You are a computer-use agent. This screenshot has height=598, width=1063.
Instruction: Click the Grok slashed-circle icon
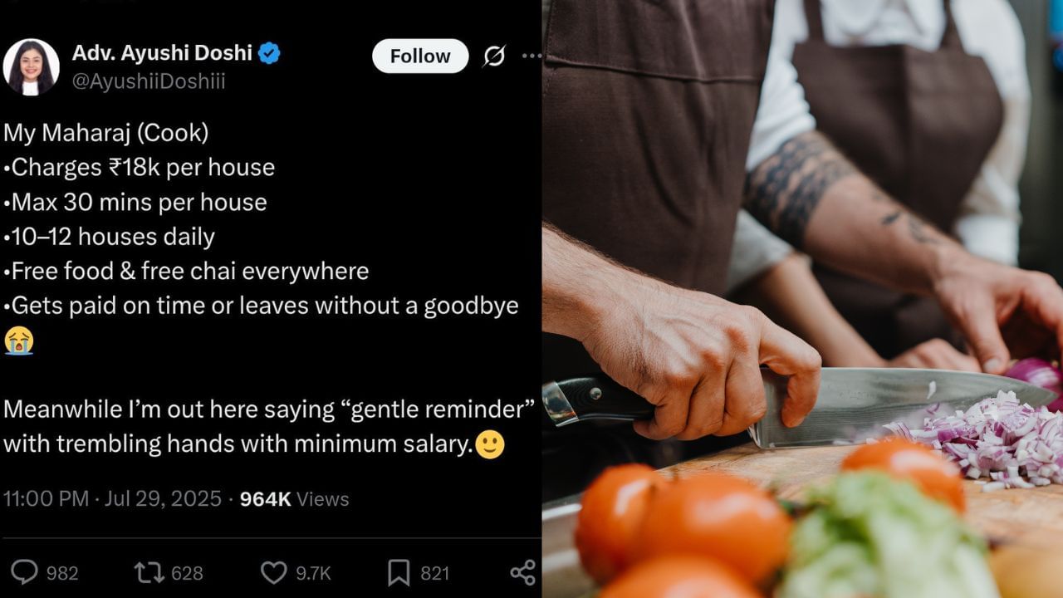point(494,56)
